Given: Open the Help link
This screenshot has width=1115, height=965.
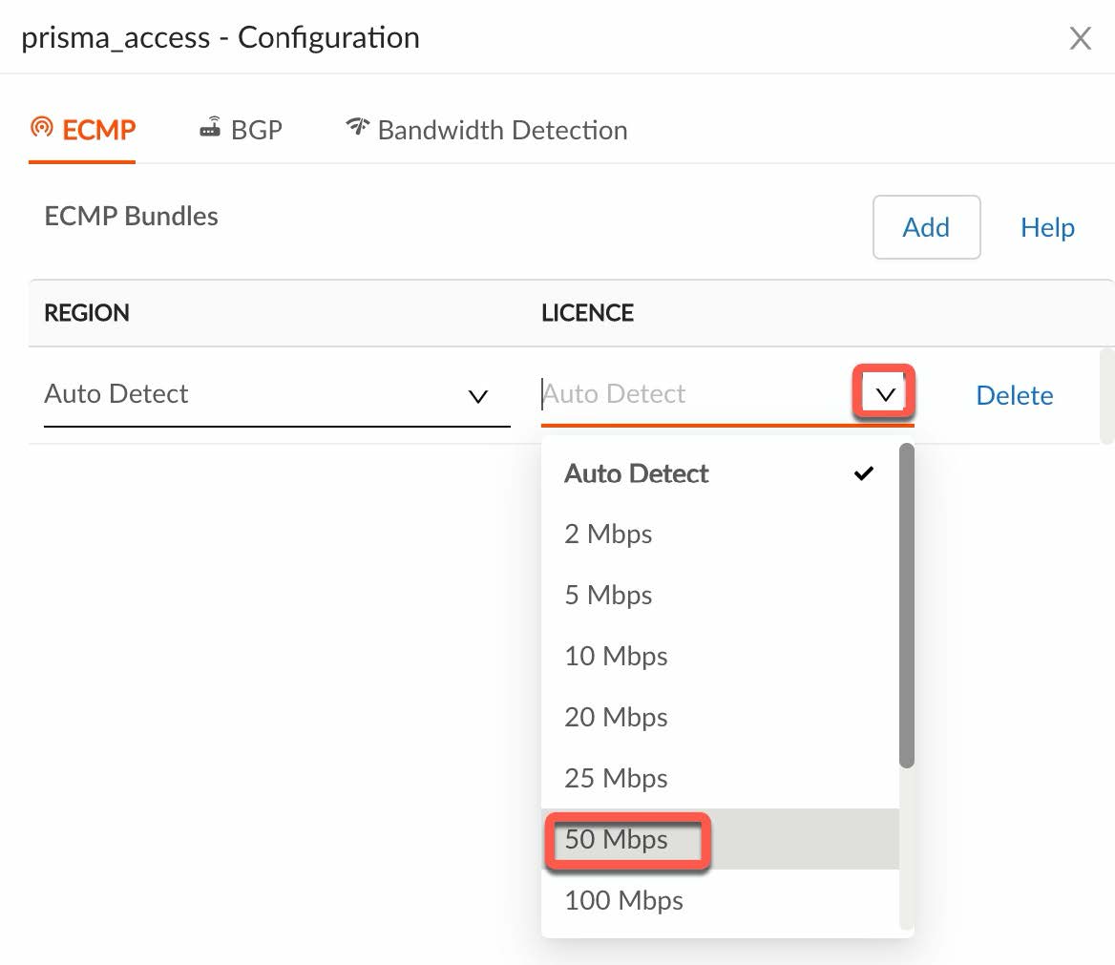Looking at the screenshot, I should (1047, 227).
